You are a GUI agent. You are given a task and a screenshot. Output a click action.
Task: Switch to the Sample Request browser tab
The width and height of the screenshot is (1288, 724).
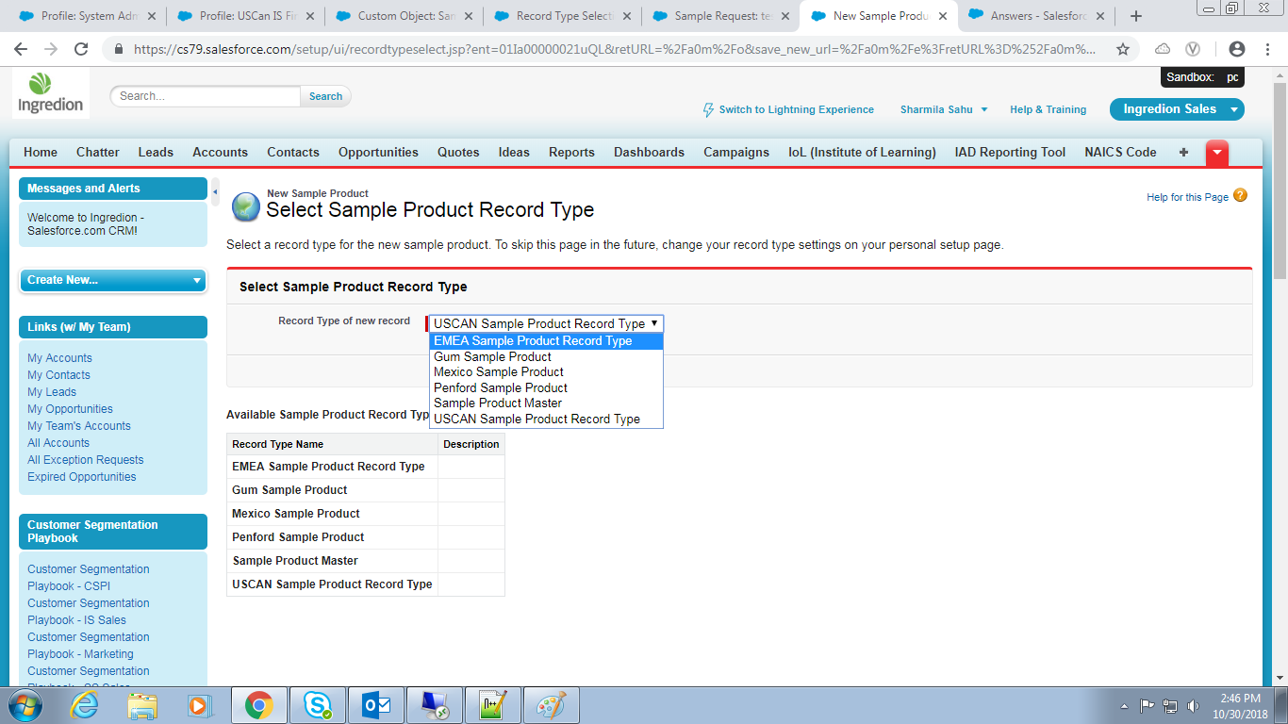tap(721, 16)
